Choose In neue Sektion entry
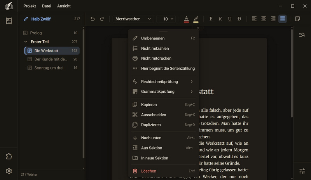The height and width of the screenshot is (180, 311). click(x=163, y=158)
